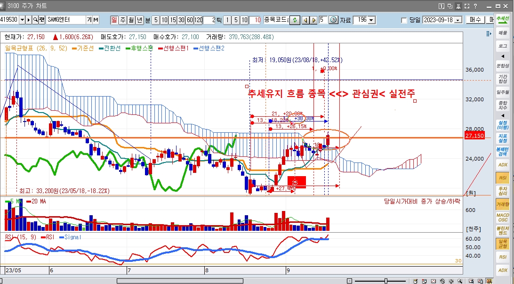Click the 분합성 sidebar button
The height and width of the screenshot is (284, 514).
[x=503, y=65]
